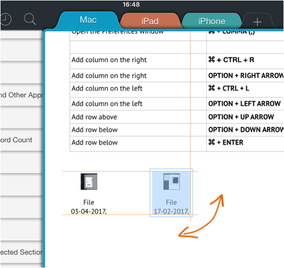Image resolution: width=284 pixels, height=268 pixels.
Task: Click the 'Add row above' table cell
Action: [x=138, y=117]
